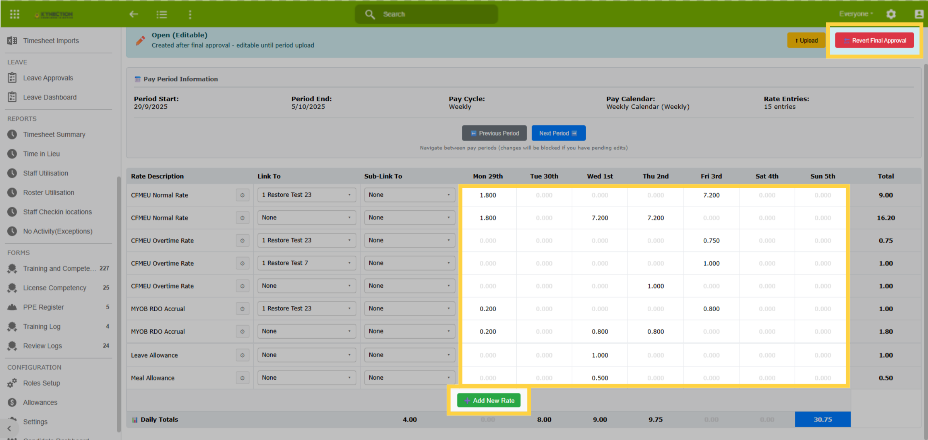This screenshot has width=928, height=440.
Task: Click the Leave Approvals calendar icon
Action: [x=12, y=78]
